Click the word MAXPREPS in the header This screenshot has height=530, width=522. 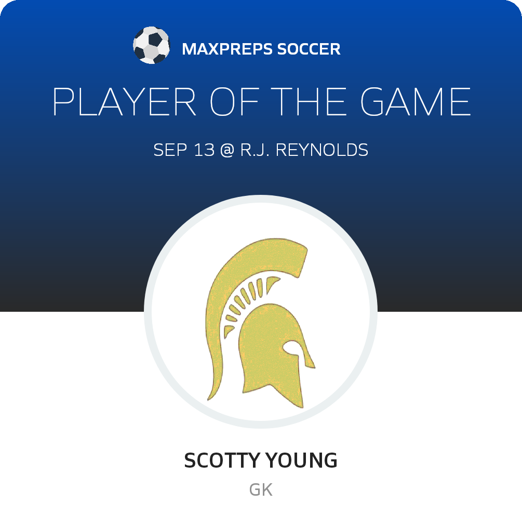[x=226, y=49]
